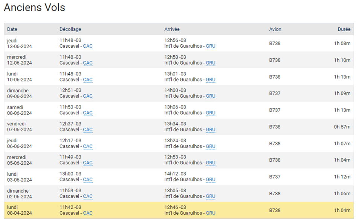The height and width of the screenshot is (220, 356).
Task: Click CAC link in 09-06-2024 row
Action: 88,96
